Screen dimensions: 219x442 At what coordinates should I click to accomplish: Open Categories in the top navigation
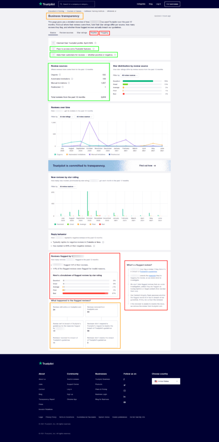pyautogui.click(x=141, y=4)
